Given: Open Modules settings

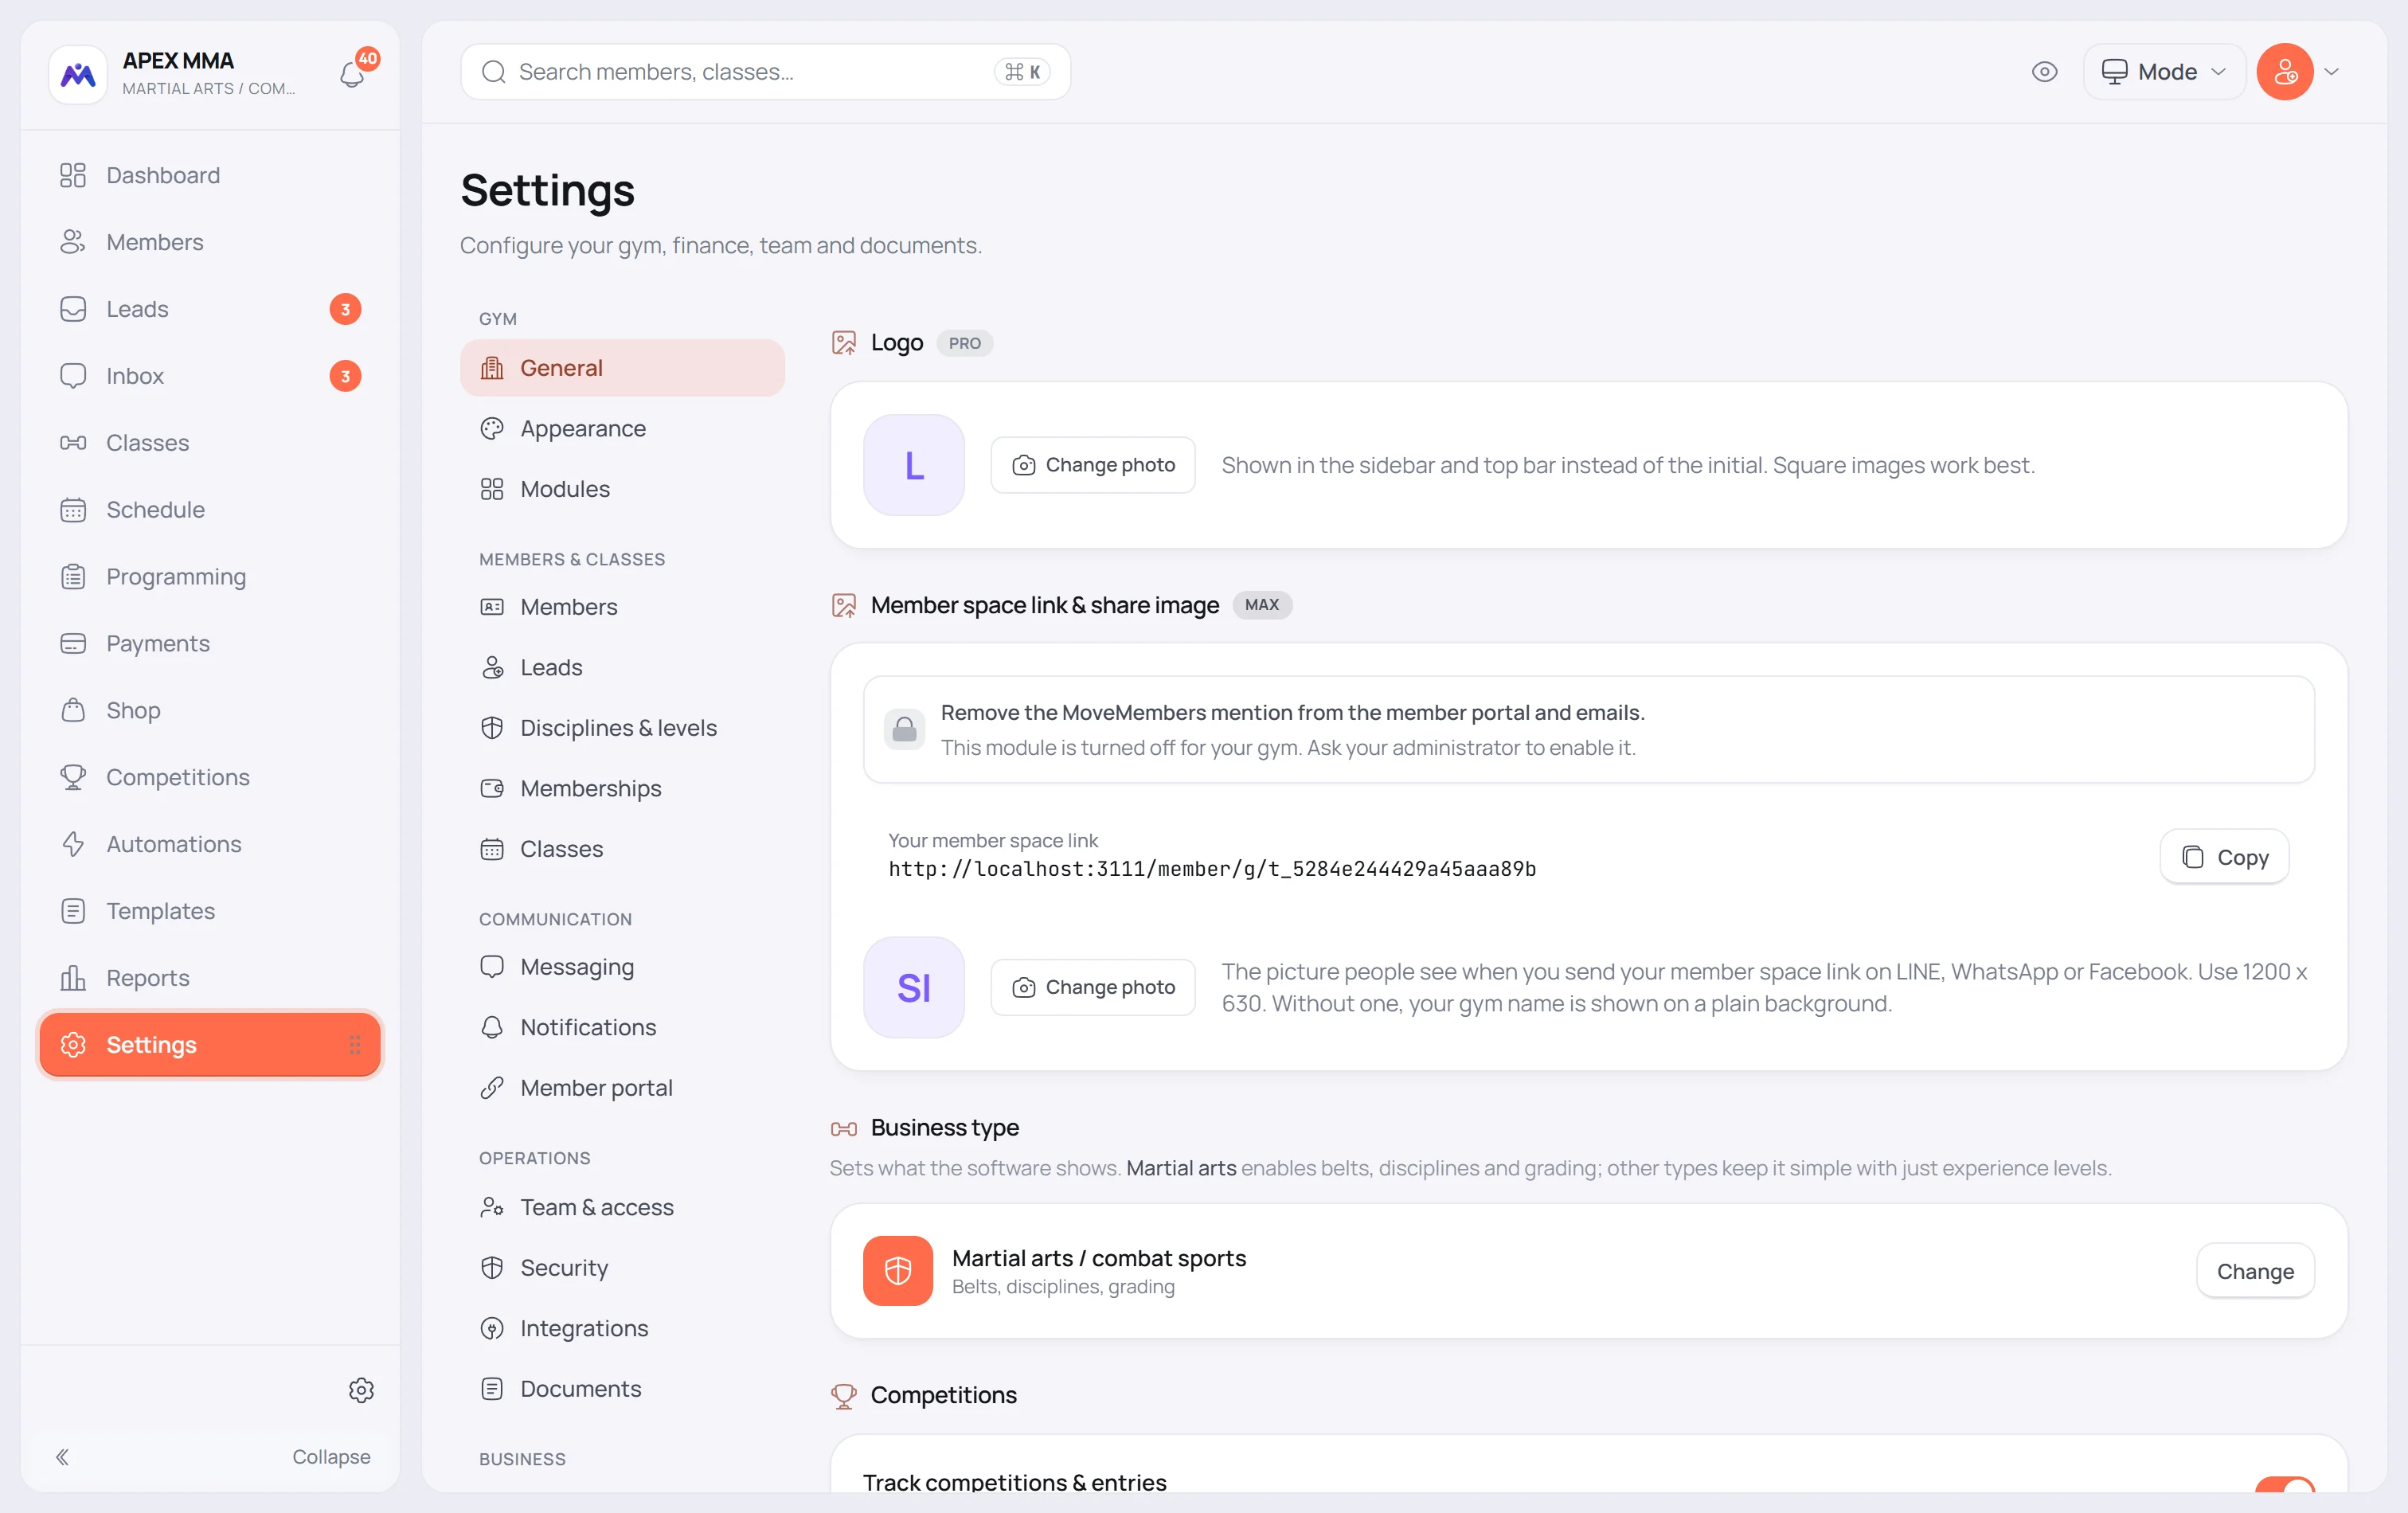Looking at the screenshot, I should coord(622,489).
